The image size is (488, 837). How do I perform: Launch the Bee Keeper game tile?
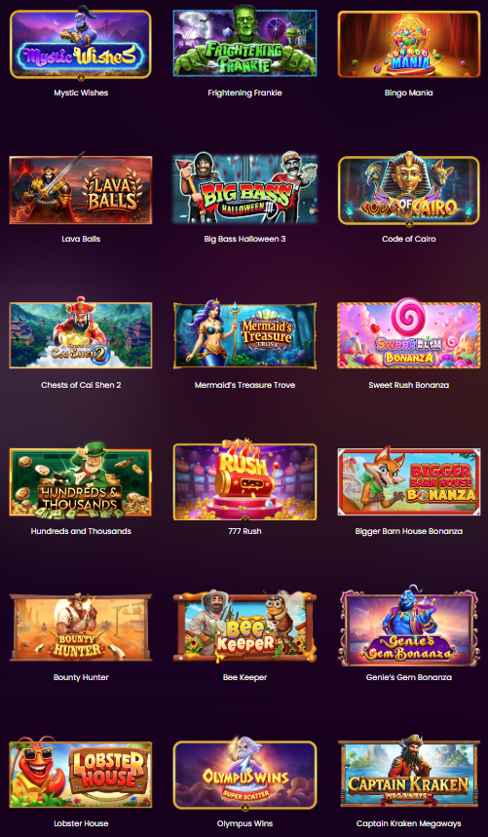pyautogui.click(x=244, y=628)
